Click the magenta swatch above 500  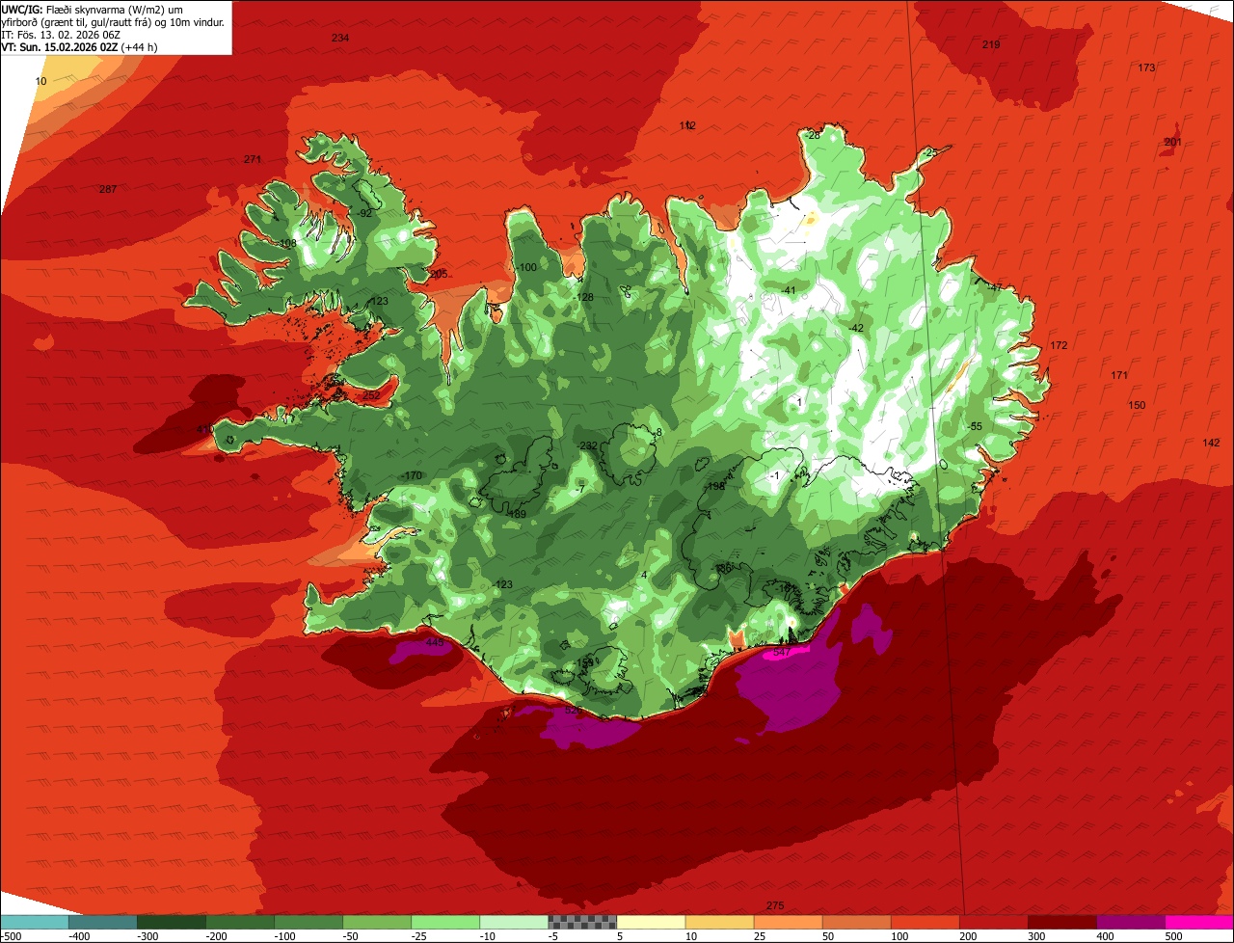(1199, 922)
